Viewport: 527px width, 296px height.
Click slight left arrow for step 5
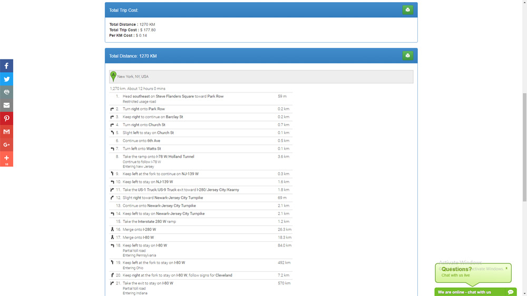point(112,132)
